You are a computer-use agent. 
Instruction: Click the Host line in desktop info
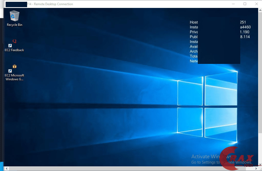coord(194,22)
